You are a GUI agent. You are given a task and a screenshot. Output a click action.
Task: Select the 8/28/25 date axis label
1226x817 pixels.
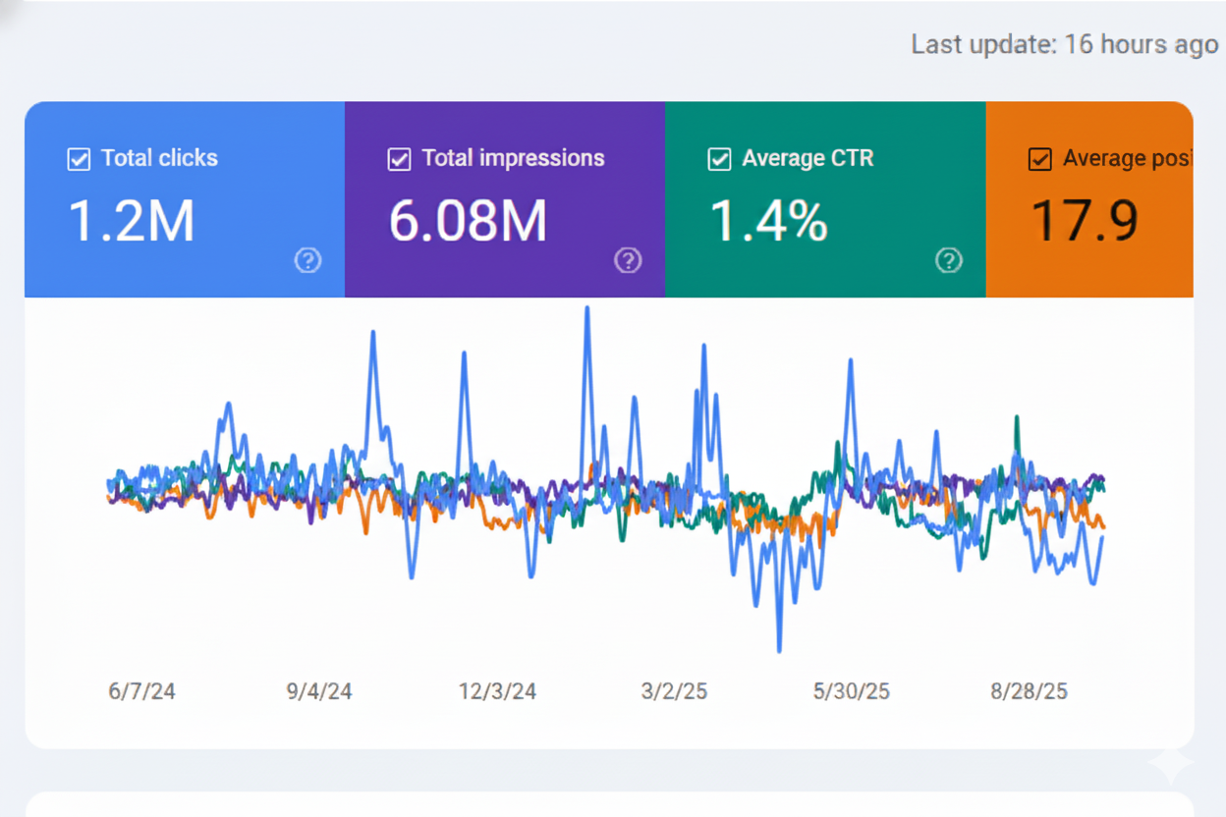pyautogui.click(x=1029, y=691)
